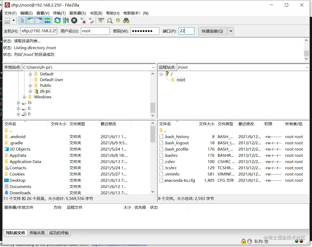Toggle synchronized browsing icon

[118, 20]
